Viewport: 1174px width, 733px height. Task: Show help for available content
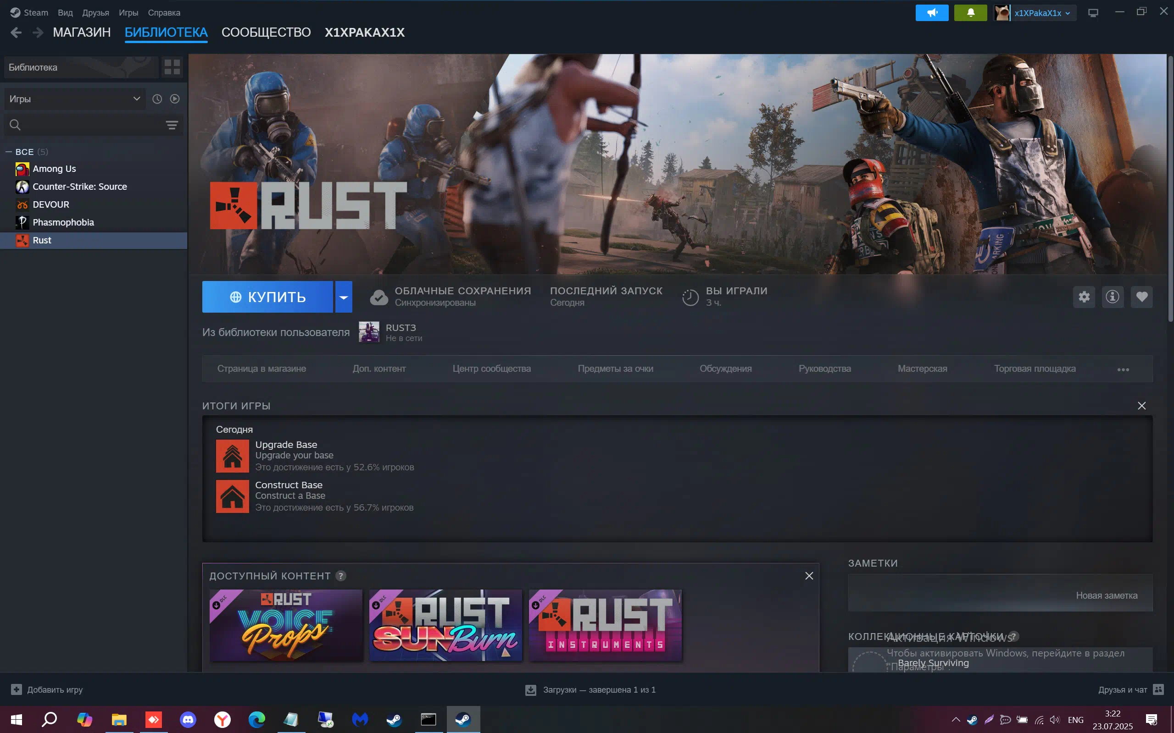tap(341, 576)
